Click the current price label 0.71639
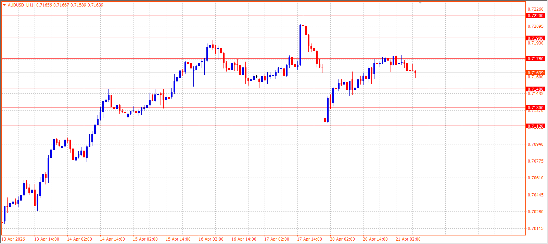 tap(535, 73)
